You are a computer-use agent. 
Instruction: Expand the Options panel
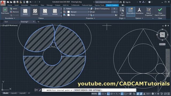click(139, 18)
